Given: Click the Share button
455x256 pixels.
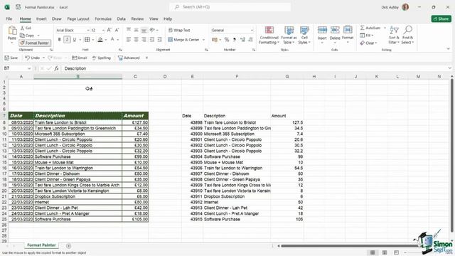Looking at the screenshot, I should tap(441, 19).
